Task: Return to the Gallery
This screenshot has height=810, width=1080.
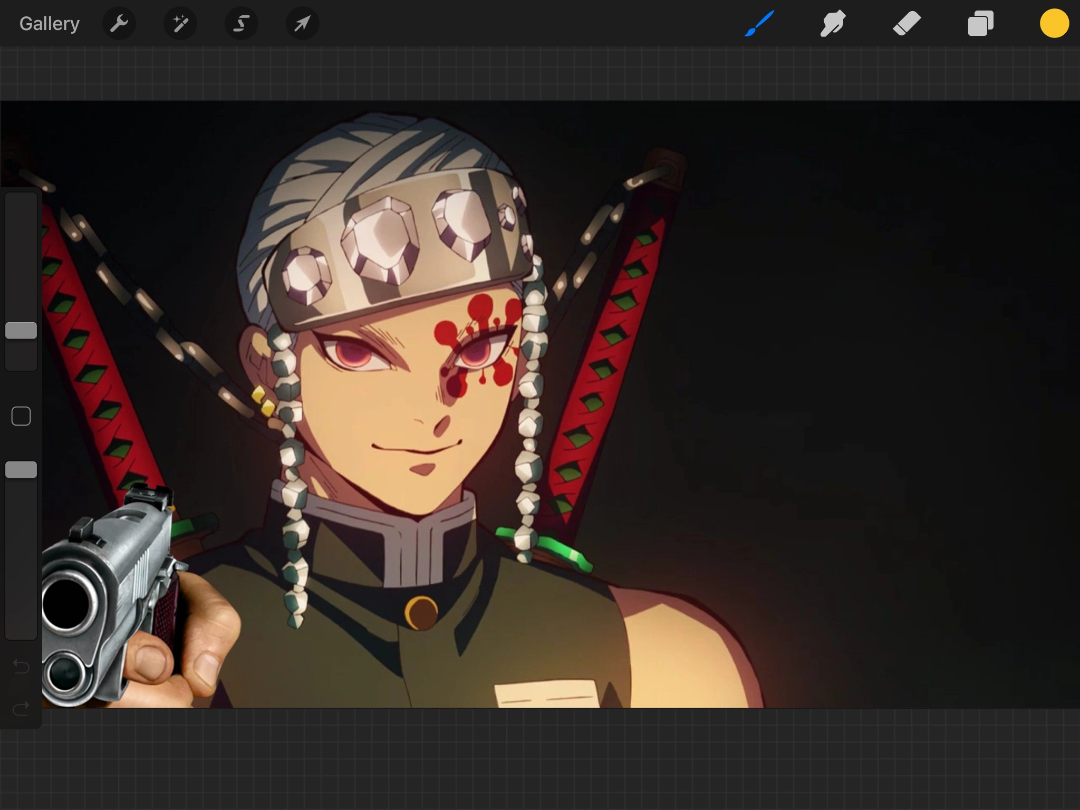Action: [50, 24]
